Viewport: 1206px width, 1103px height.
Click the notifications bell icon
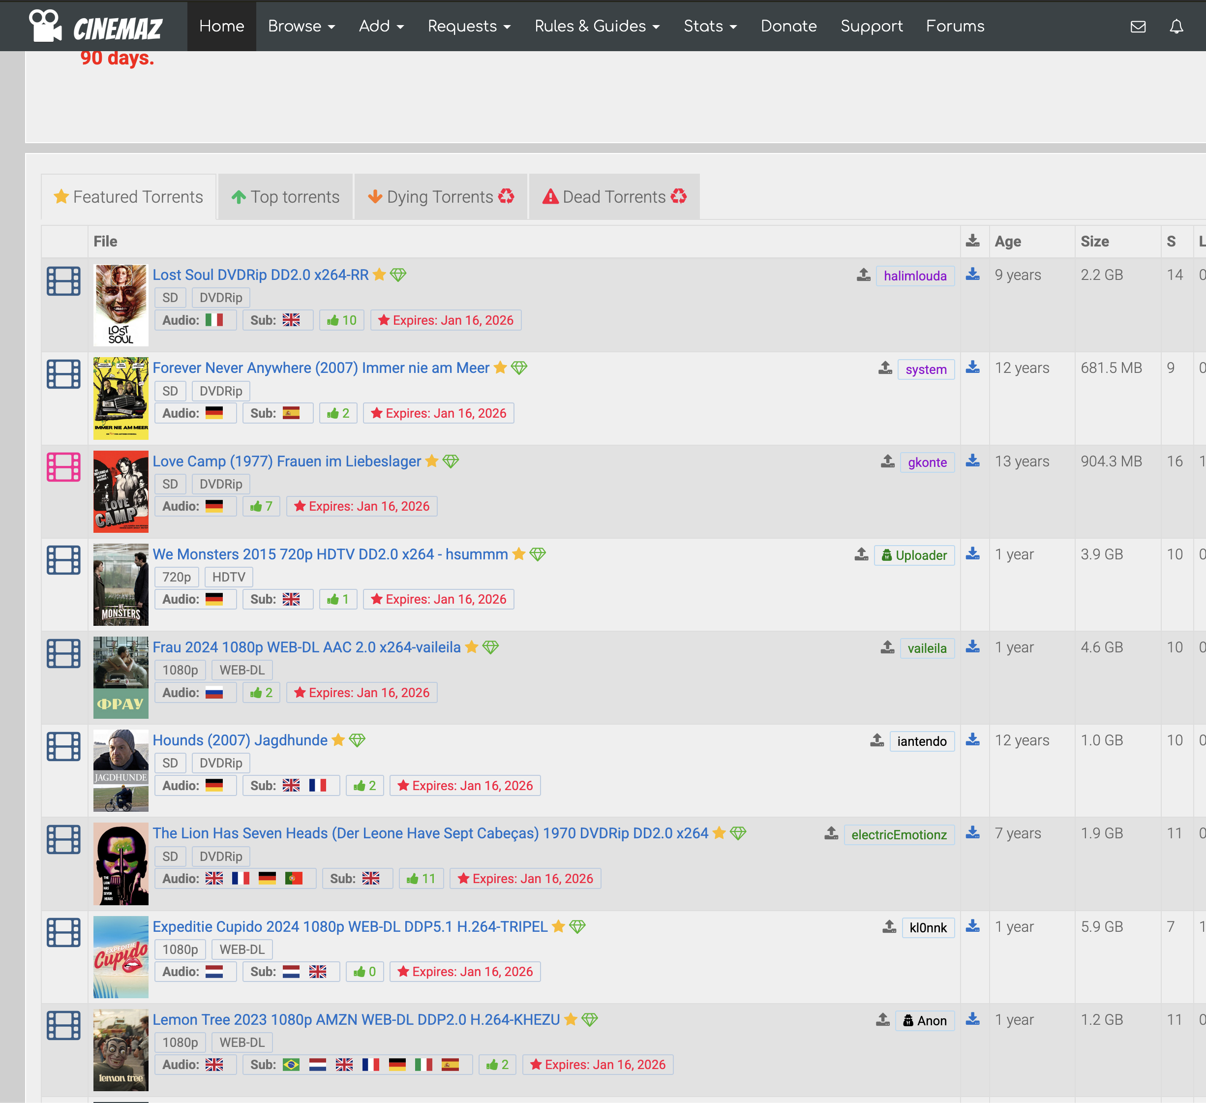pos(1176,27)
